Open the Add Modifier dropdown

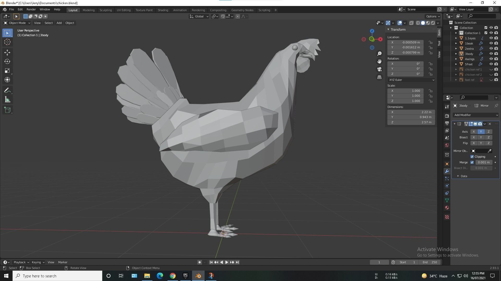475,115
